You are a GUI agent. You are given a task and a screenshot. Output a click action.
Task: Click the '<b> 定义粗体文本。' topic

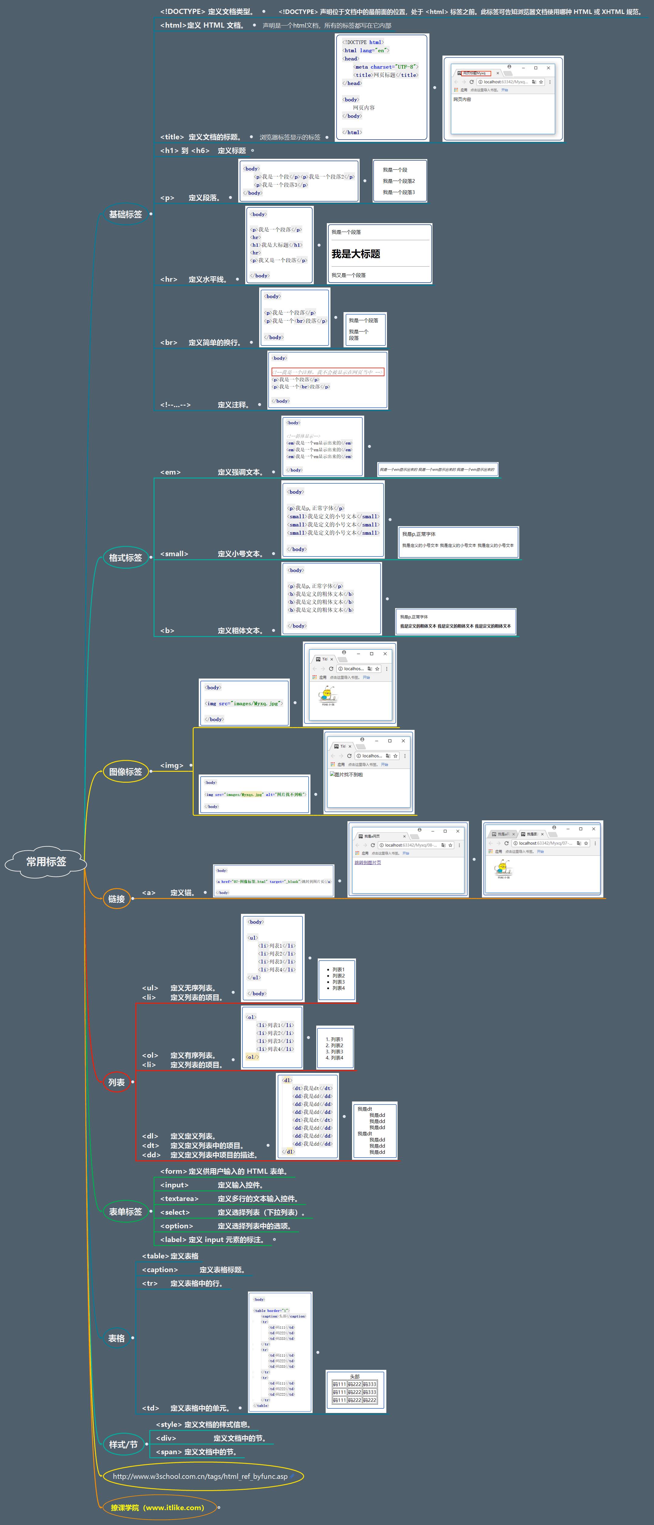tap(212, 631)
